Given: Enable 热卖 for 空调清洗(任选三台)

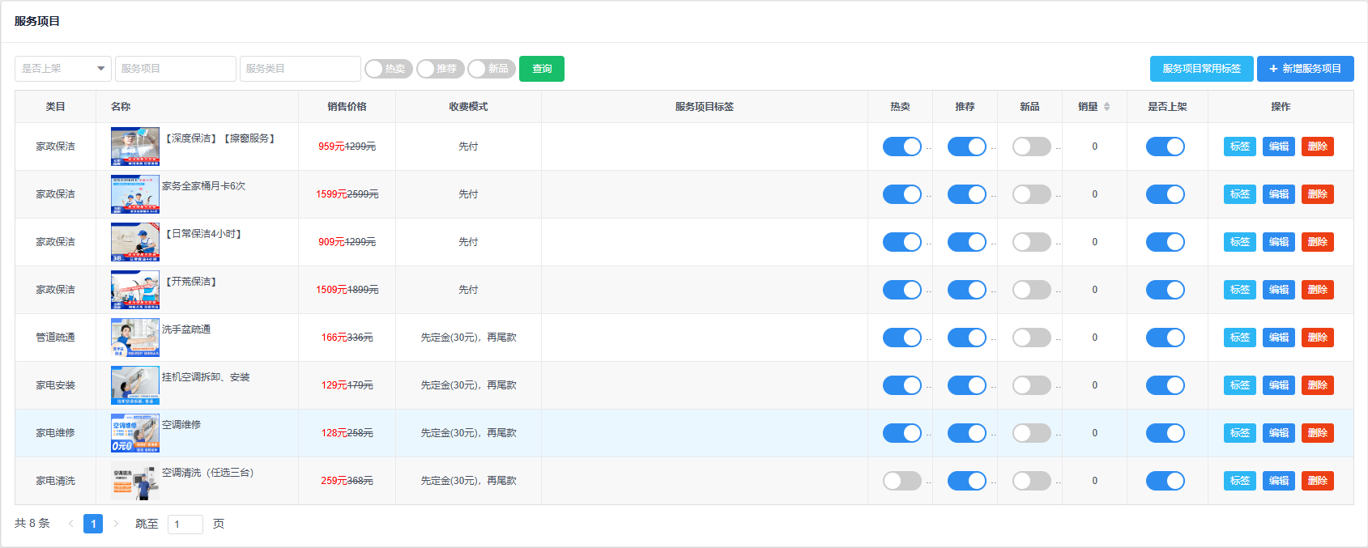Looking at the screenshot, I should click(901, 481).
